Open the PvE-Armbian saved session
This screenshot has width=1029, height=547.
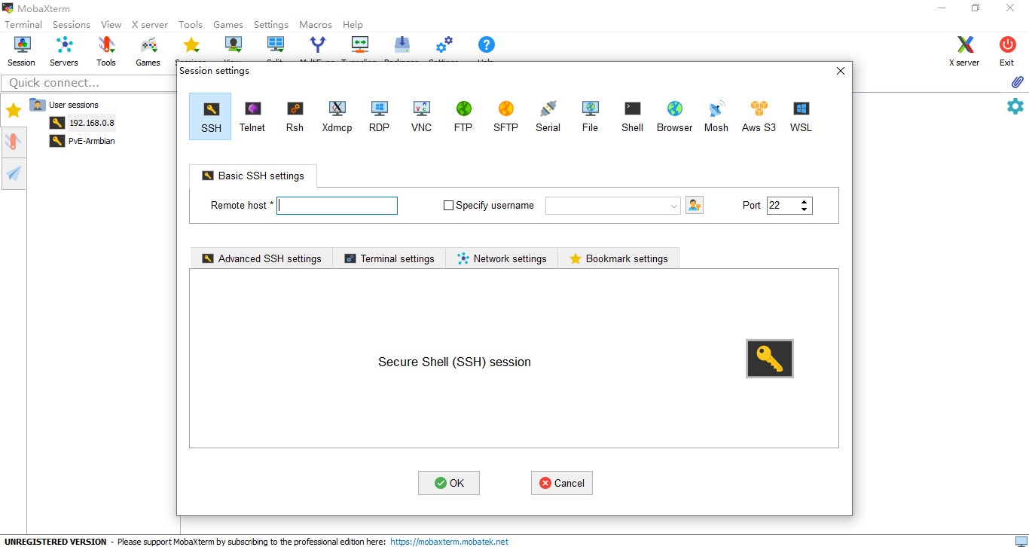coord(91,141)
